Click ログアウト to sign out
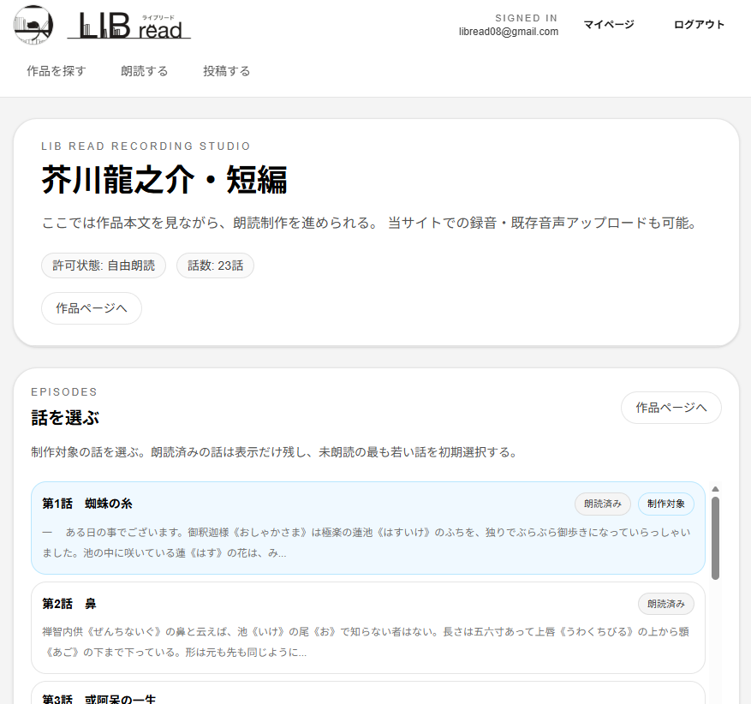Viewport: 751px width, 704px height. 699,25
